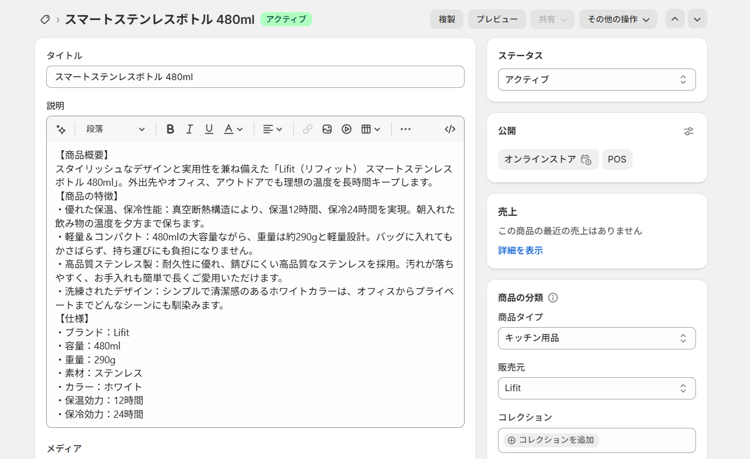Click the ・保冷効力：24時間 line
The image size is (750, 459).
(x=100, y=414)
